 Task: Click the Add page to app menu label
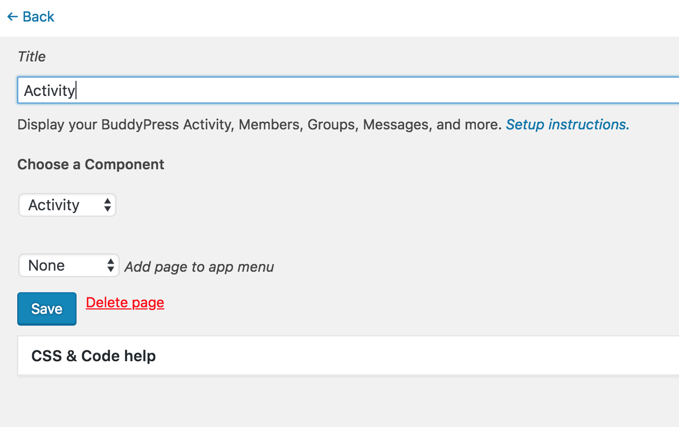pyautogui.click(x=199, y=267)
